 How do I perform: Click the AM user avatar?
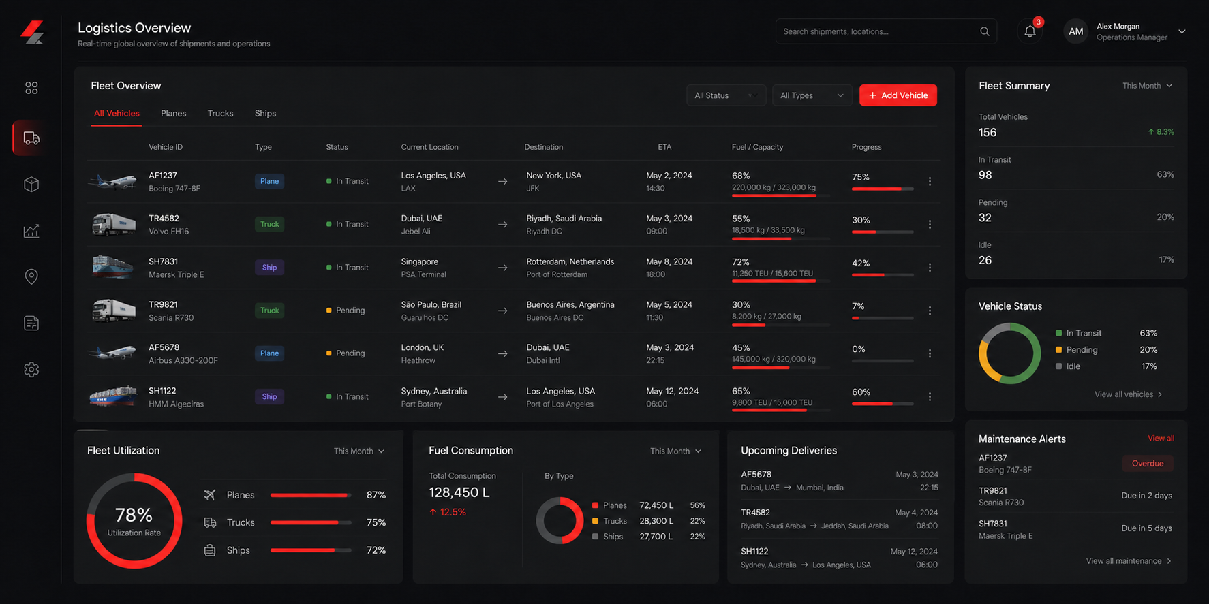pyautogui.click(x=1075, y=31)
